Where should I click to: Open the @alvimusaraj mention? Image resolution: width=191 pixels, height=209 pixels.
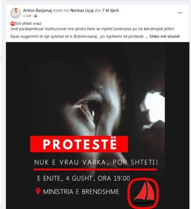(x=85, y=37)
